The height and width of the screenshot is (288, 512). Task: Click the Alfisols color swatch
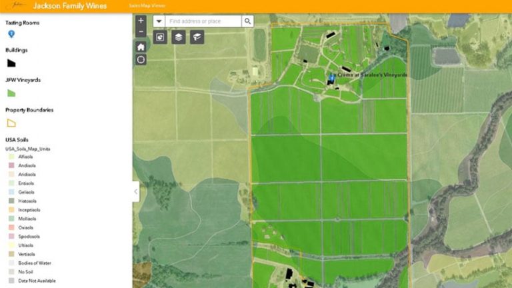[11, 157]
